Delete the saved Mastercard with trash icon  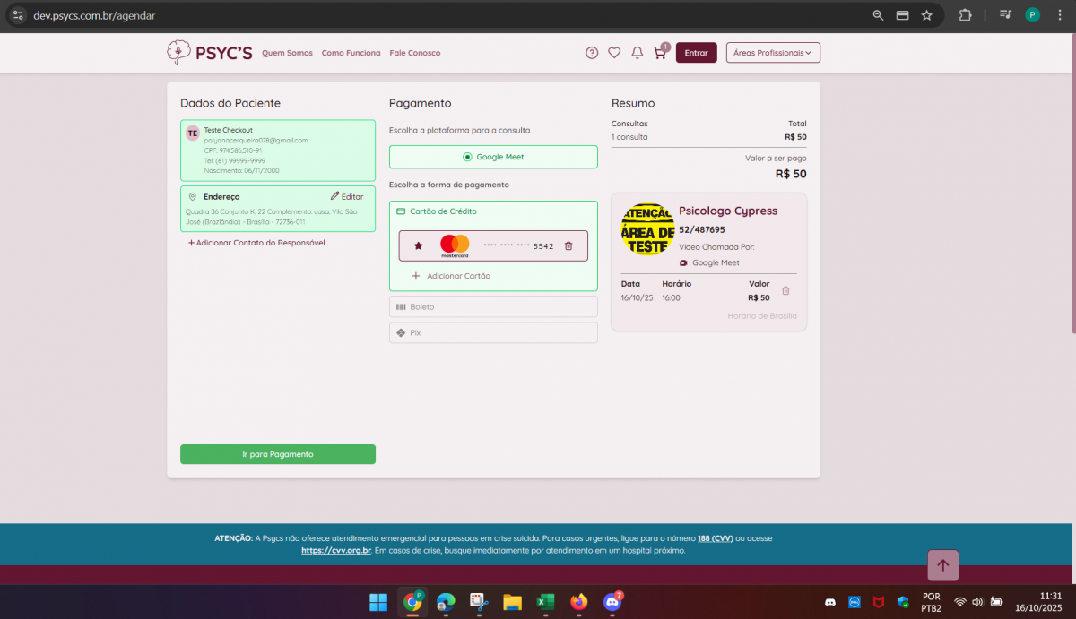[568, 245]
